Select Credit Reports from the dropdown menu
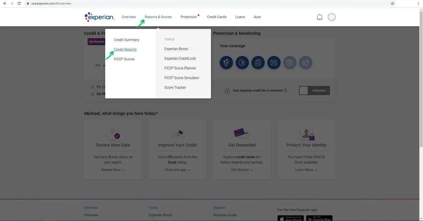 (x=125, y=50)
